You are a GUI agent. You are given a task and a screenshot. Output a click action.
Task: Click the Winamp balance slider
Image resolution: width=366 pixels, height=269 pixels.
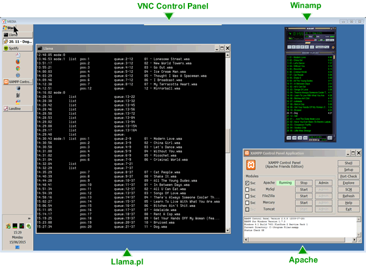tap(321, 40)
